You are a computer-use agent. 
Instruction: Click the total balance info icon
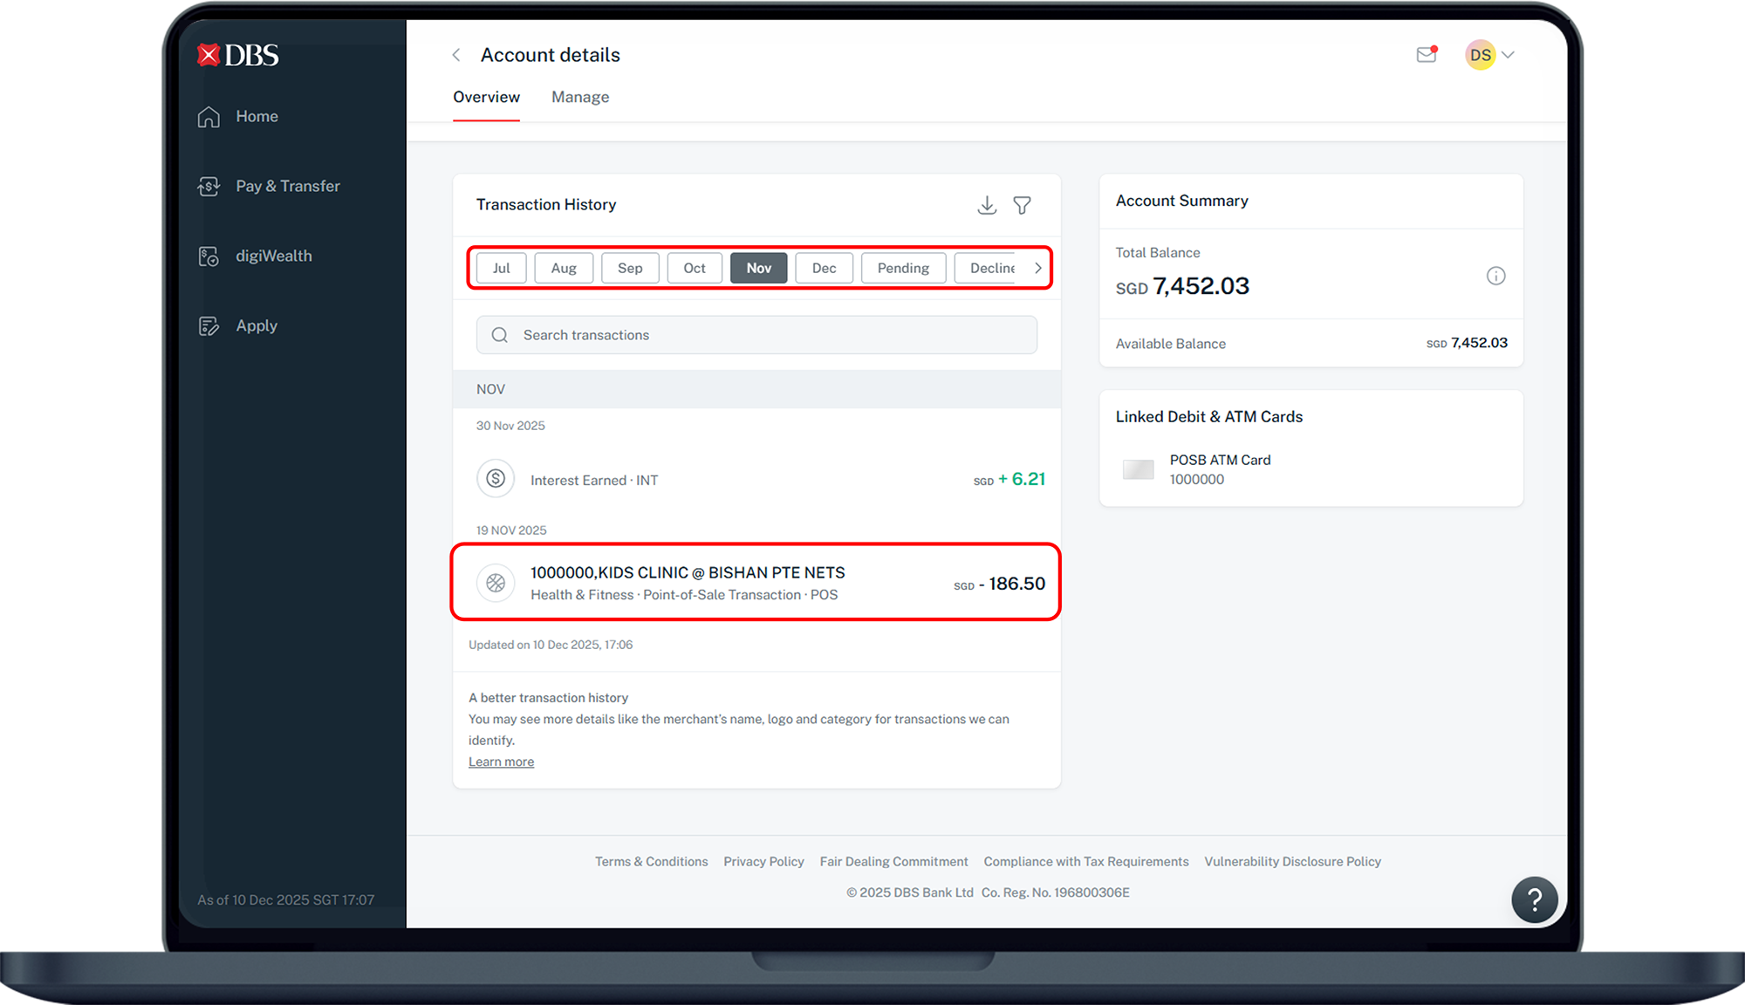point(1495,277)
